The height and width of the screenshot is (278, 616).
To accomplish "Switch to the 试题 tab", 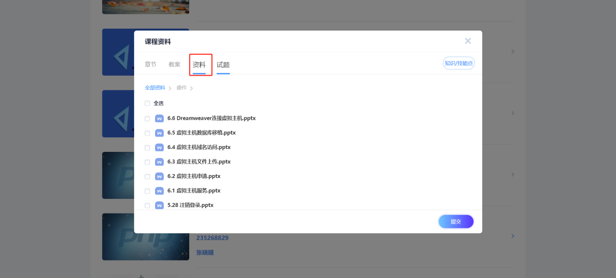I will 223,65.
